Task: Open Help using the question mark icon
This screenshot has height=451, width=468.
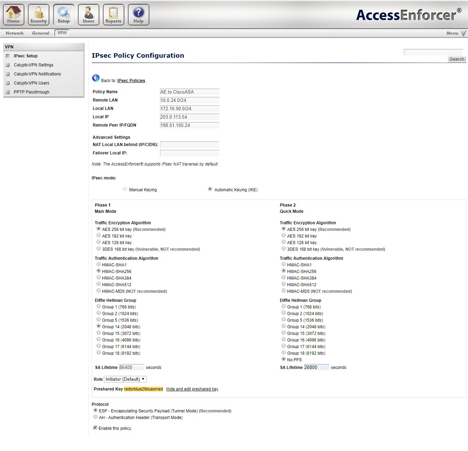Action: click(x=138, y=14)
